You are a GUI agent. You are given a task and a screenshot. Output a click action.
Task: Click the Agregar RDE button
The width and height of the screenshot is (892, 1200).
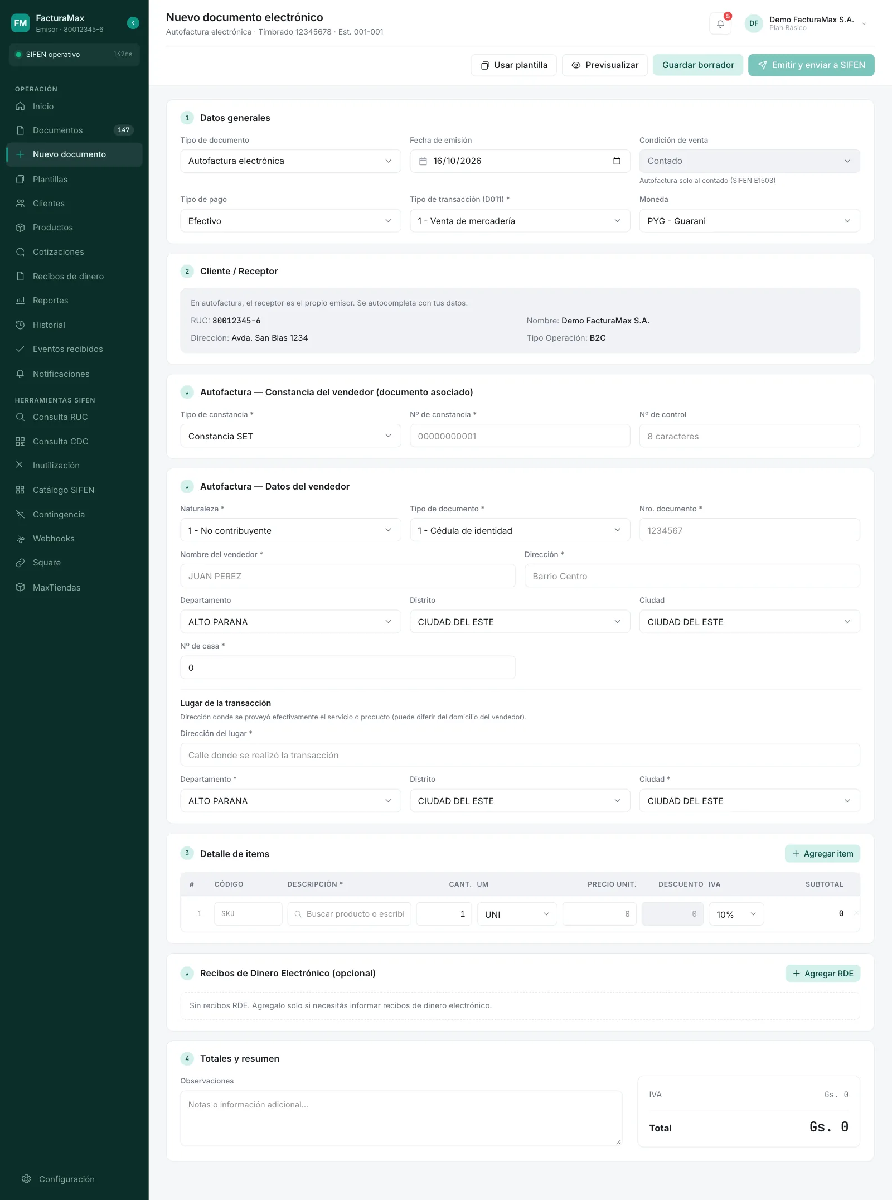823,974
